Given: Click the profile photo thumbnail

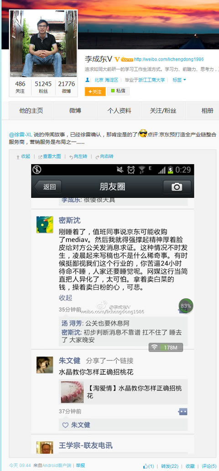Looking at the screenshot, I should pyautogui.click(x=43, y=43).
